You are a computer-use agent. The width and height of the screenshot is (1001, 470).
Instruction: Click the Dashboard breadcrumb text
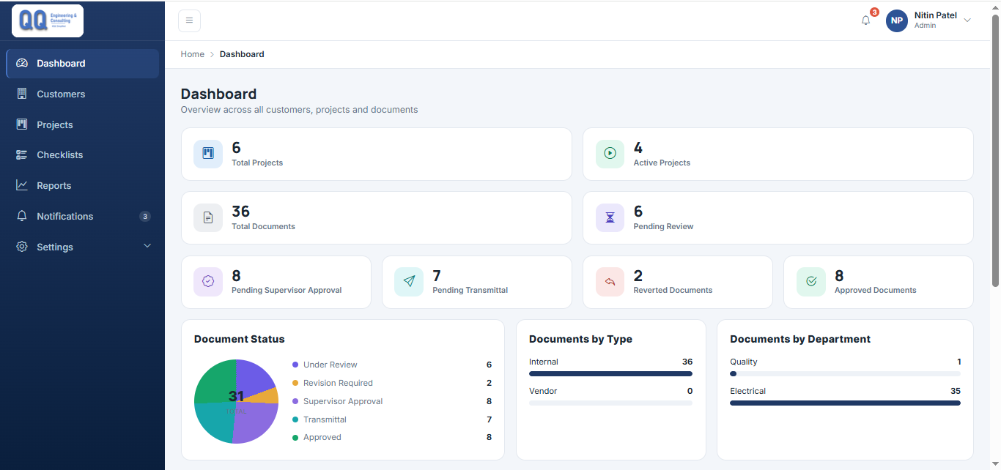click(x=242, y=54)
